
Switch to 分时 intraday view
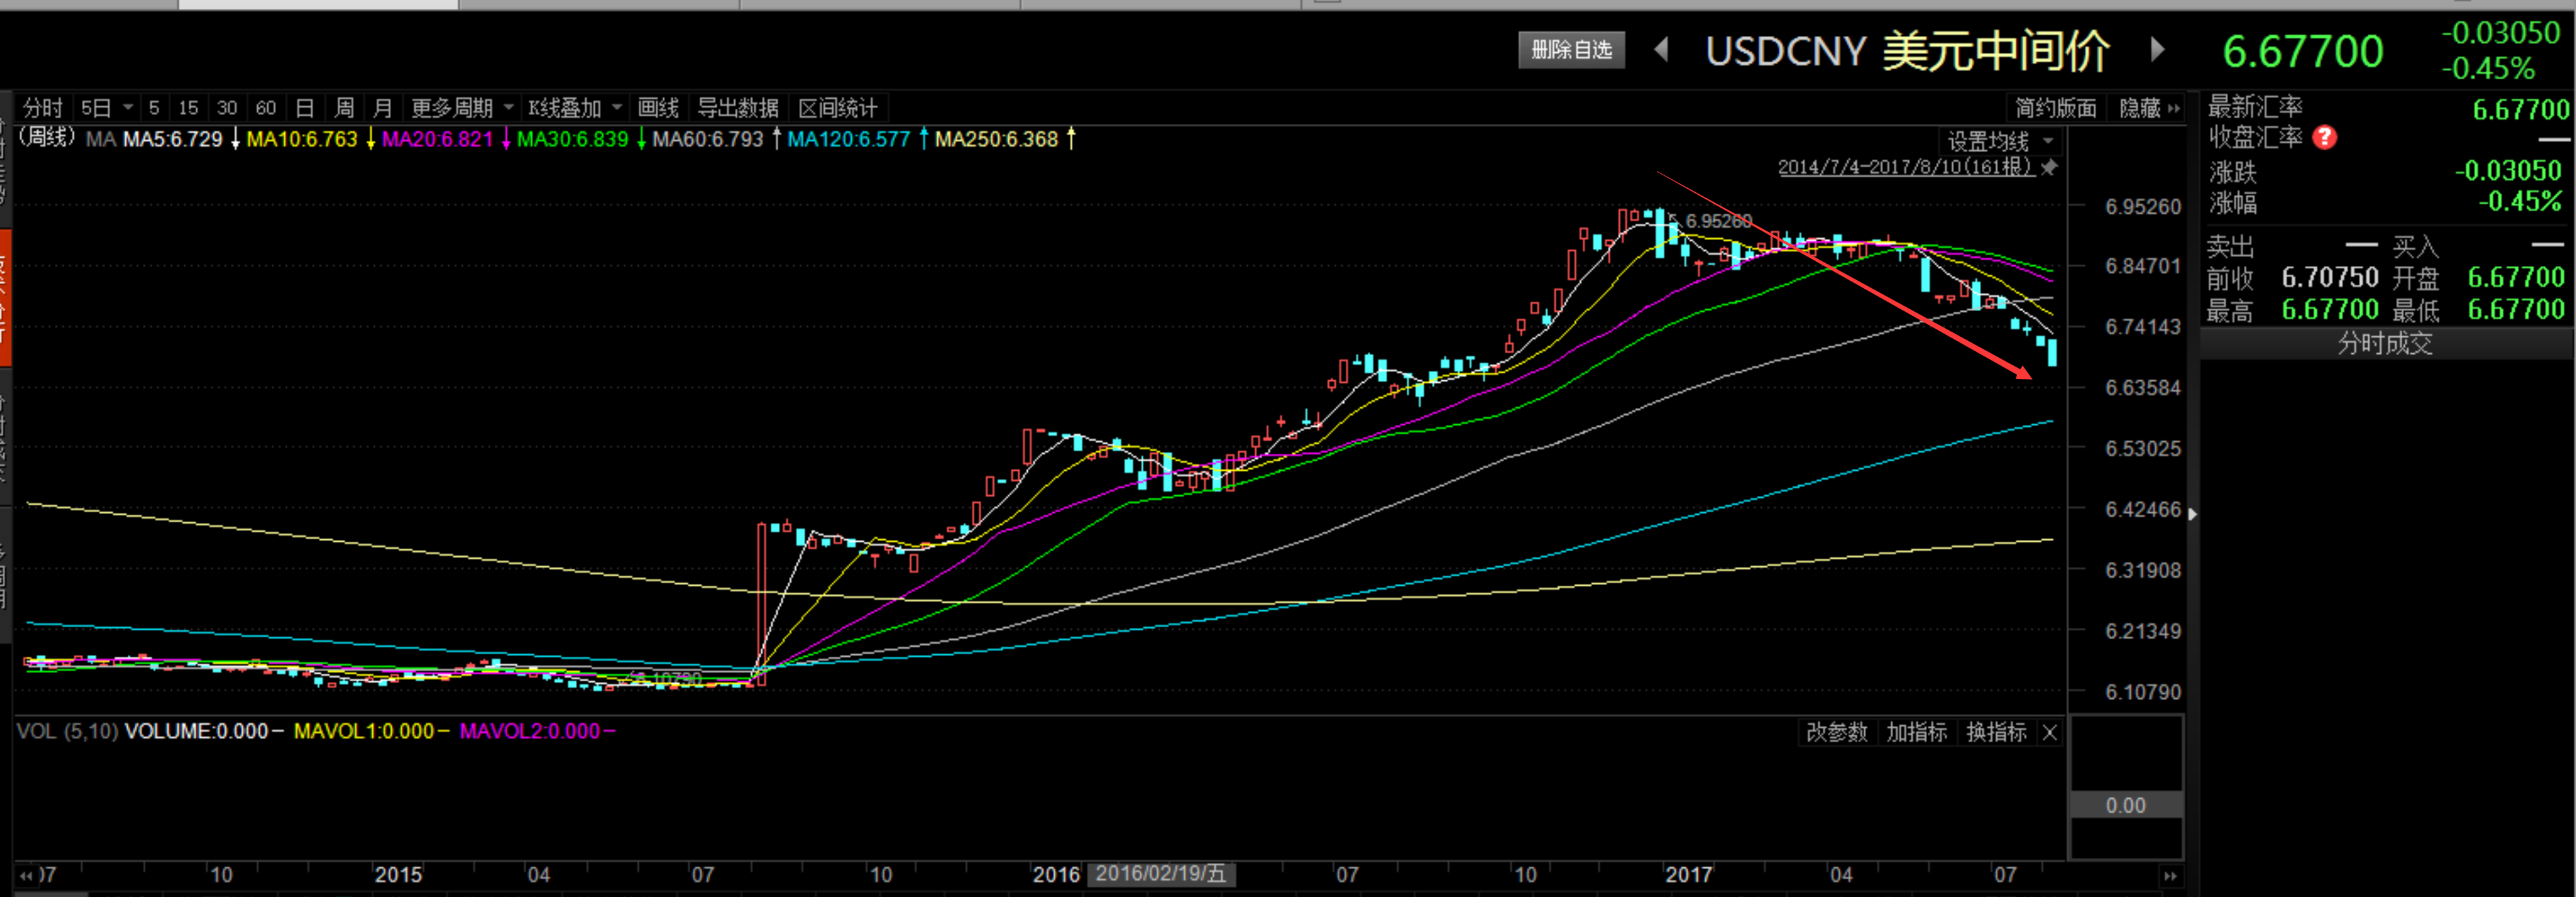coord(43,108)
